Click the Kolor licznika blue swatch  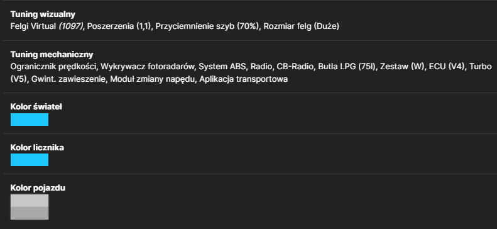point(30,160)
